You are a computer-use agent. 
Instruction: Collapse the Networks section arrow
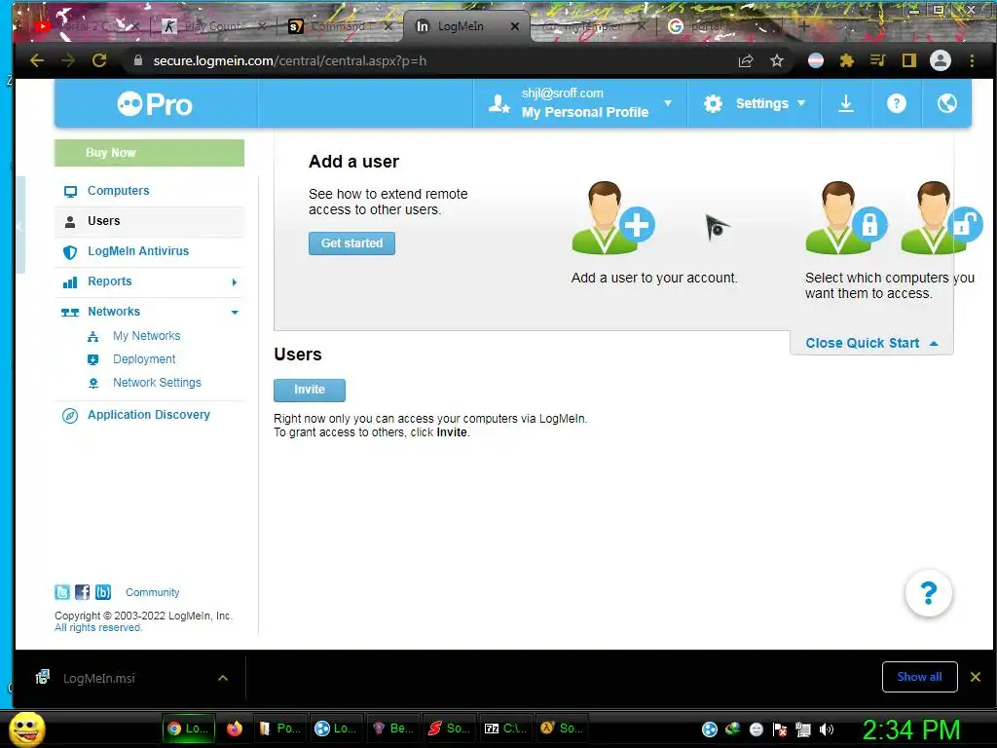[235, 313]
